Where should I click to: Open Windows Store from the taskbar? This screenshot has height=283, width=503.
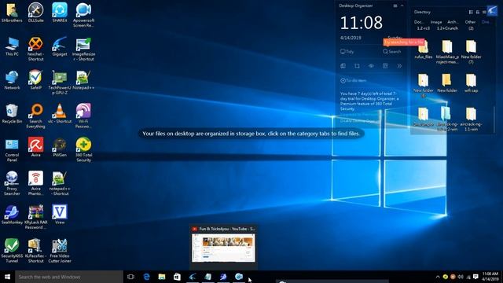(x=177, y=277)
